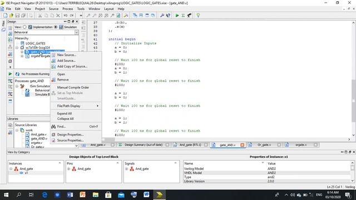Open the File/Path Display submenu
356x200 pixels.
(76, 106)
